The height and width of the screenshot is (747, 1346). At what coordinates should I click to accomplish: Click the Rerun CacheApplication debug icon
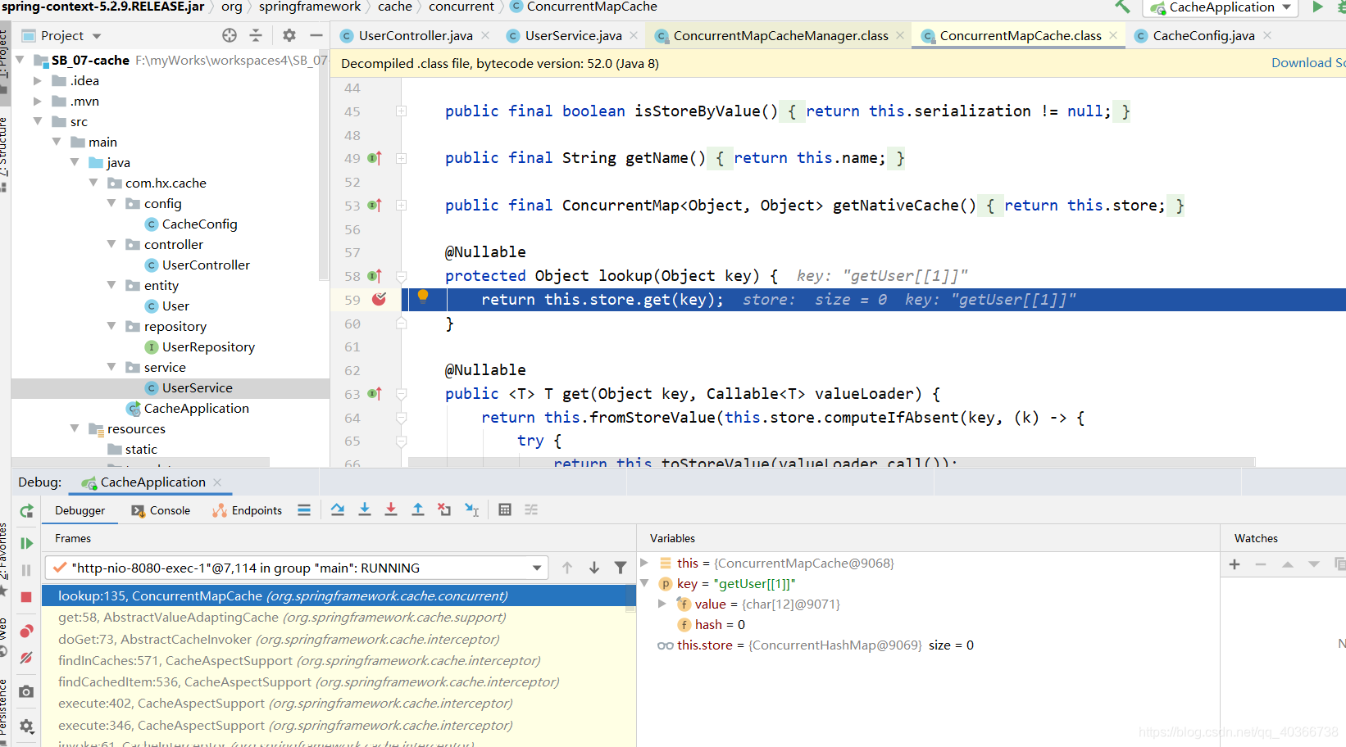pos(26,511)
